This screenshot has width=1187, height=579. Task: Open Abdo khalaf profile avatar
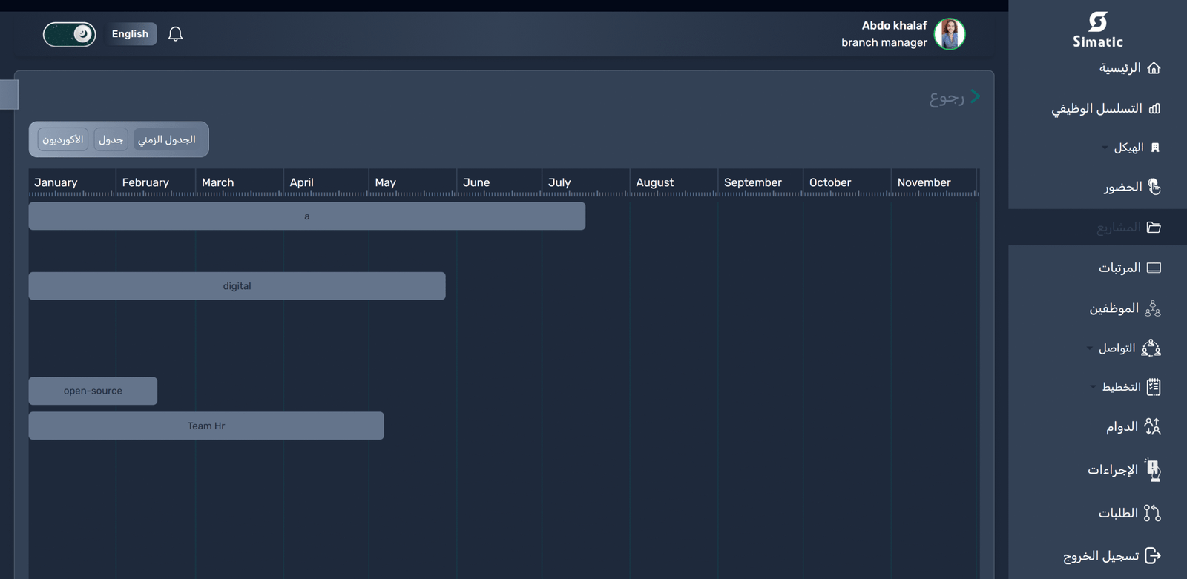(x=949, y=34)
